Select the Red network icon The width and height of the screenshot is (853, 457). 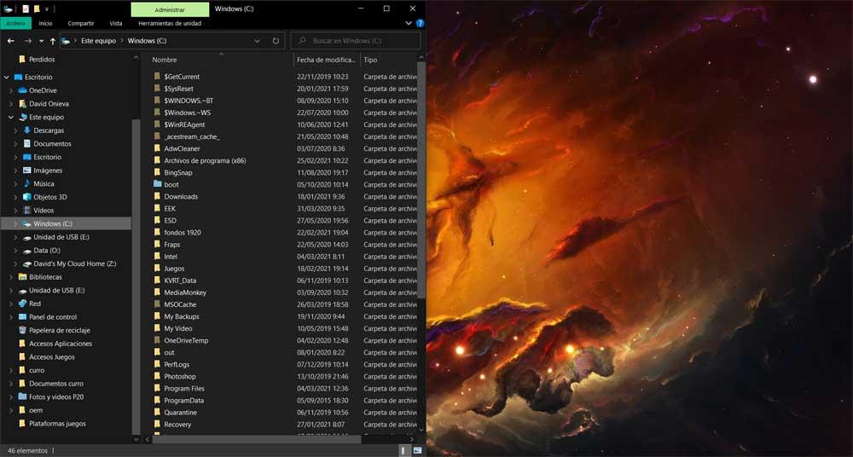[x=22, y=304]
